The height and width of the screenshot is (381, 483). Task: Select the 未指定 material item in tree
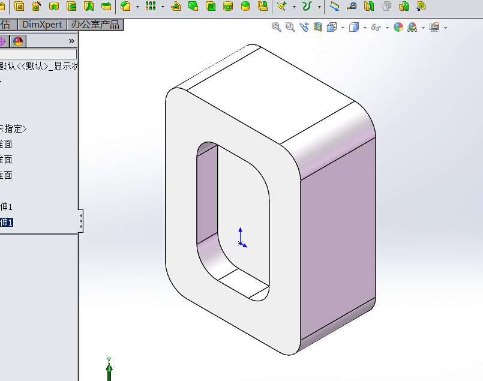click(13, 129)
